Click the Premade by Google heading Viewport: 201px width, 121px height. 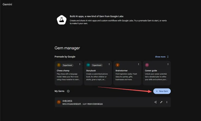pos(65,56)
